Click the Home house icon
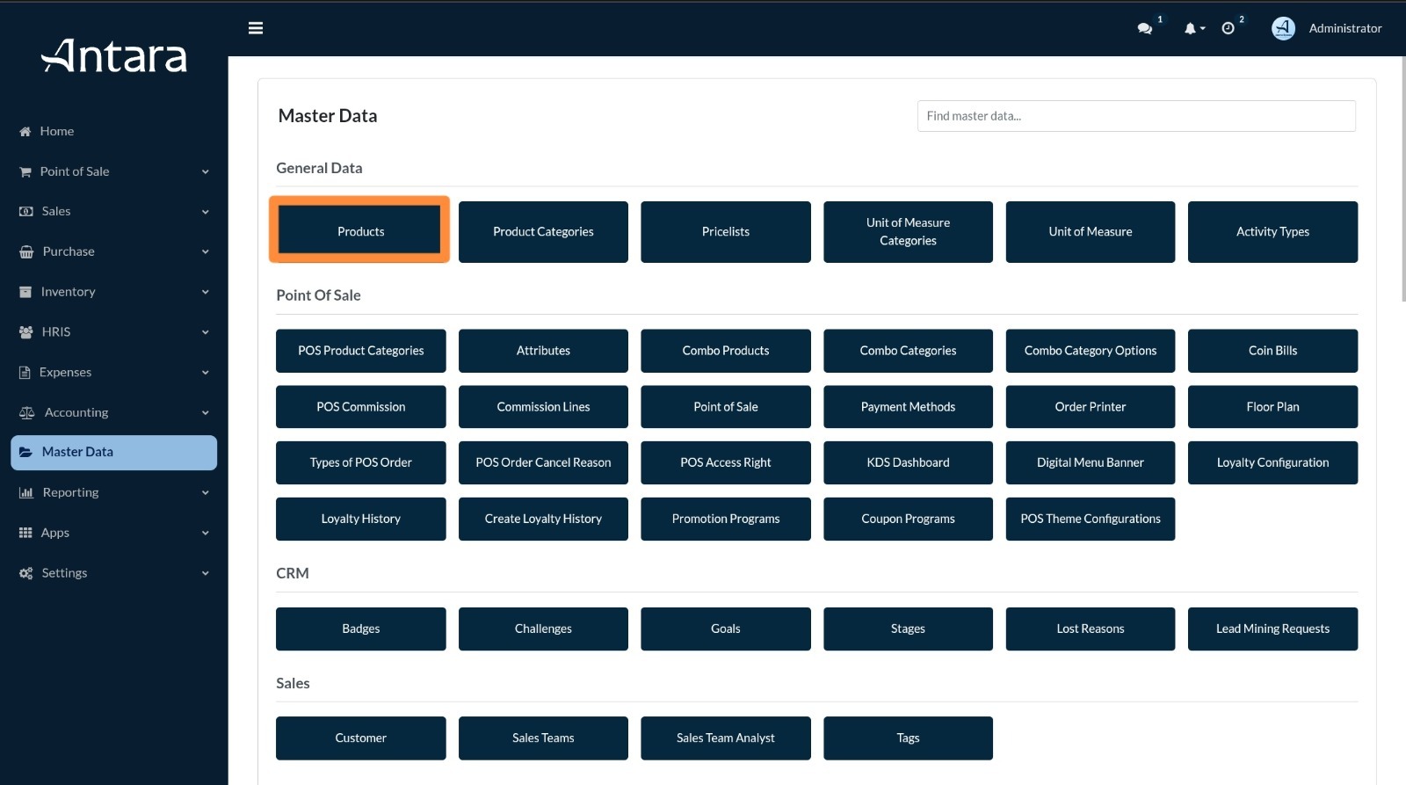Image resolution: width=1406 pixels, height=785 pixels. pyautogui.click(x=25, y=132)
